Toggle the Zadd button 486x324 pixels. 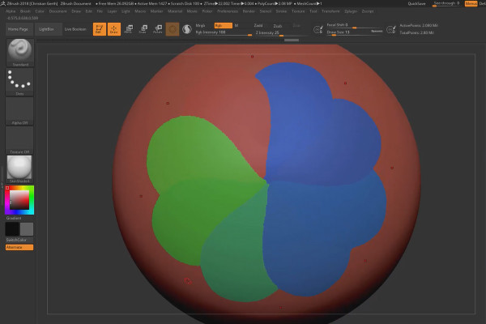click(258, 26)
